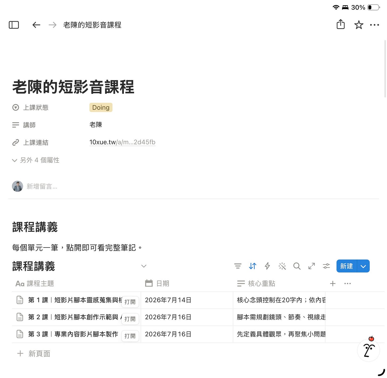Click the 新增留言 comment field

[x=42, y=187]
